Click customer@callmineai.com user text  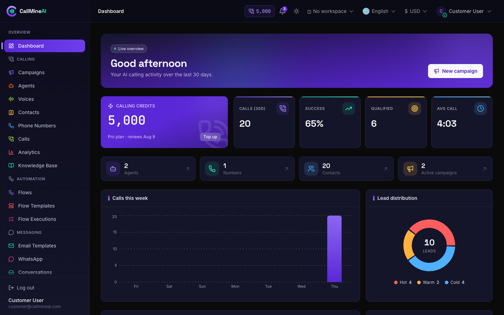click(35, 307)
